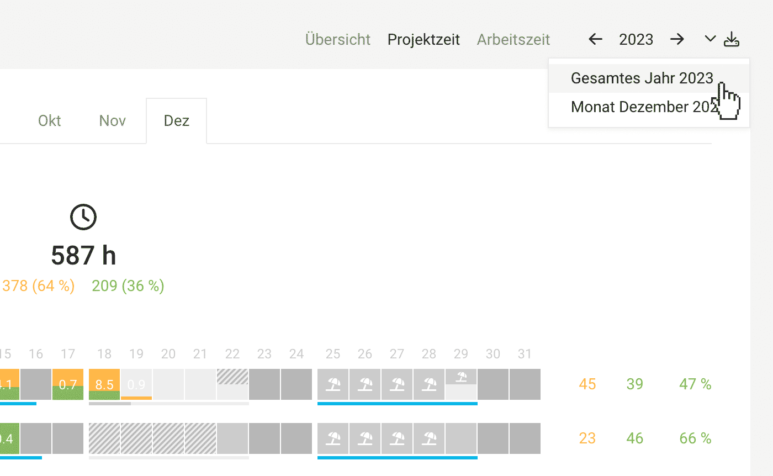Click the empty day 20 cell in the 47 % row
The height and width of the screenshot is (476, 773).
[168, 384]
